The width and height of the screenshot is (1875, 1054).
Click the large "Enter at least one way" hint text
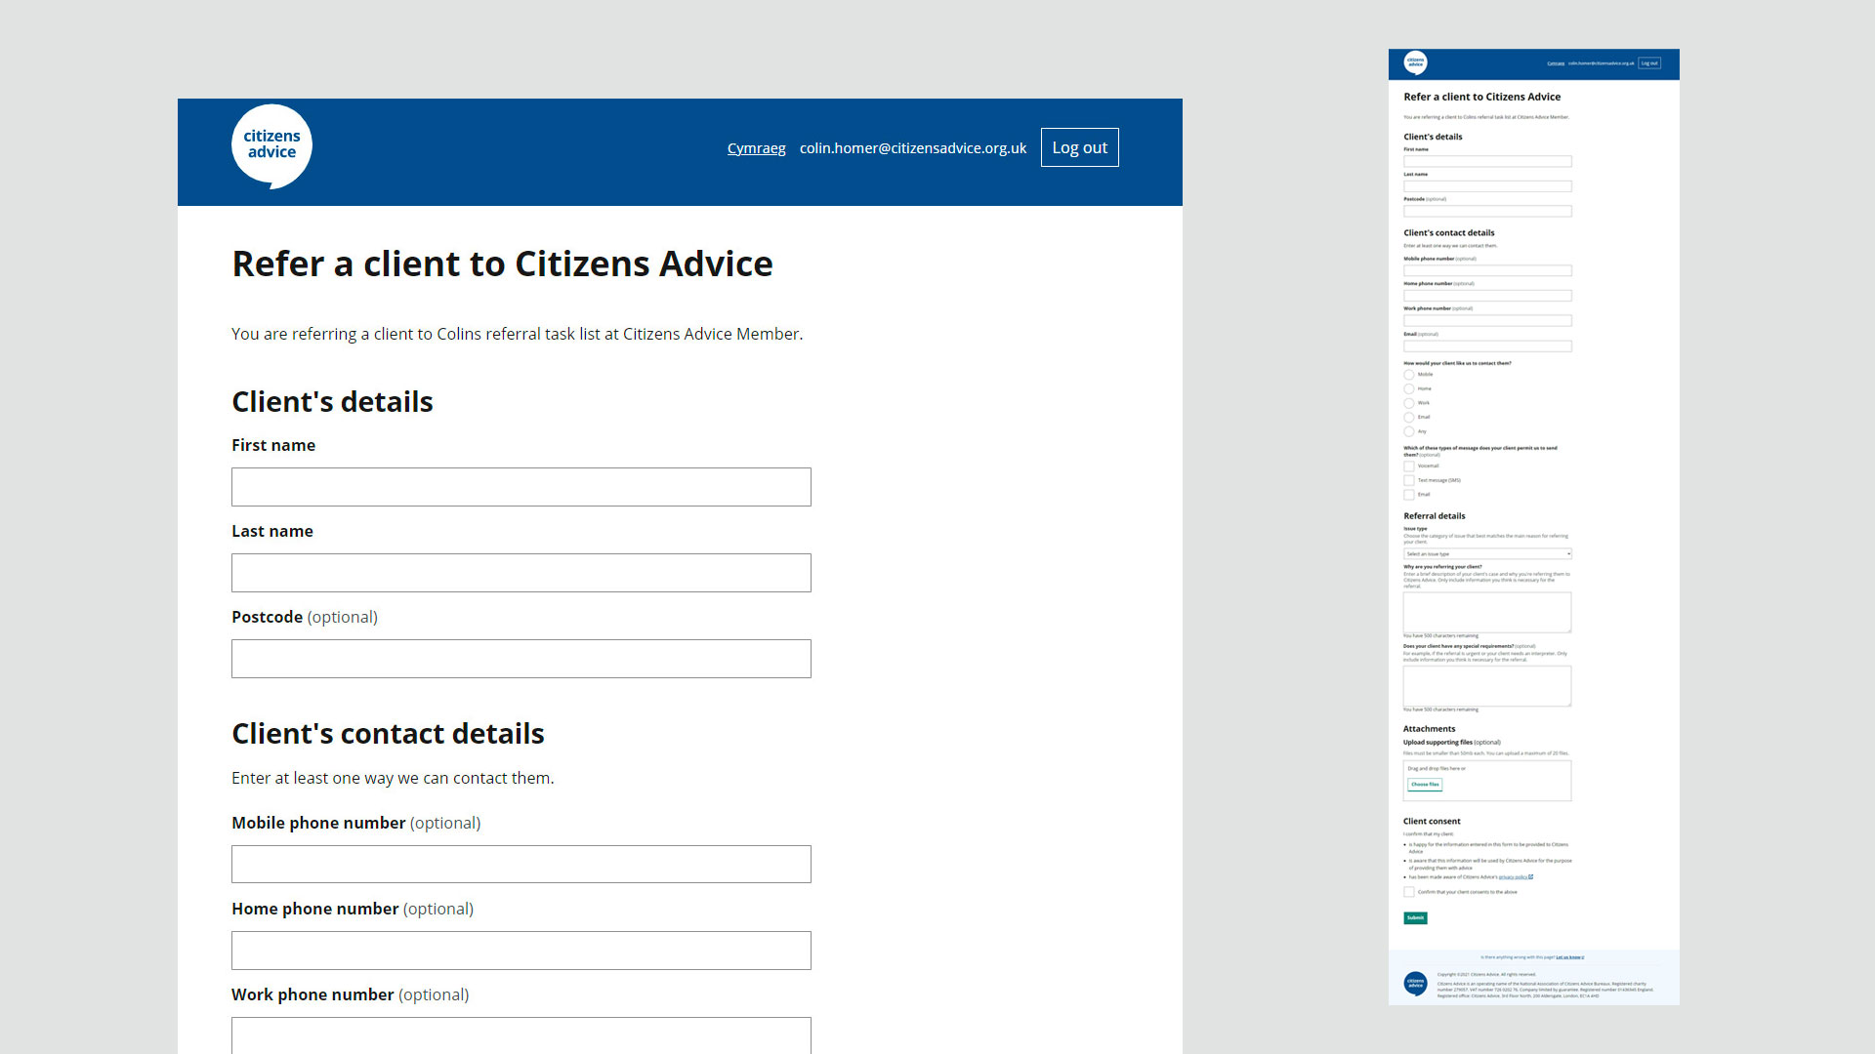[393, 778]
